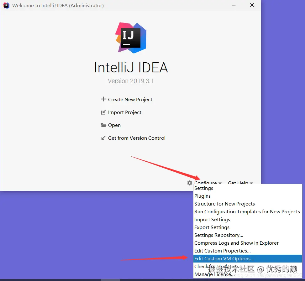305x281 pixels.
Task: Open Plugins from Configure menu
Action: [x=247, y=196]
